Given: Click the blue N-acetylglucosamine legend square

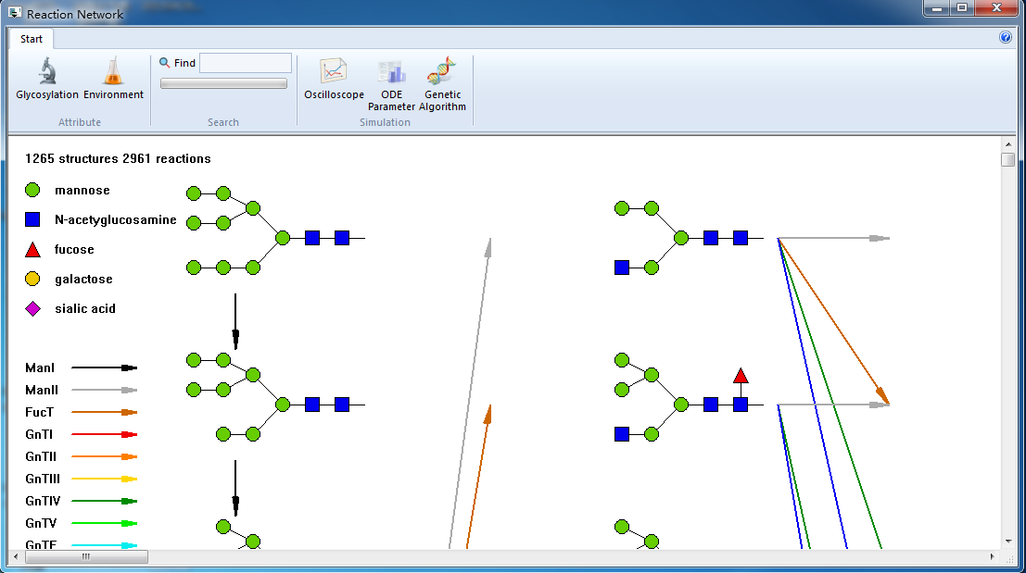Looking at the screenshot, I should pos(32,219).
